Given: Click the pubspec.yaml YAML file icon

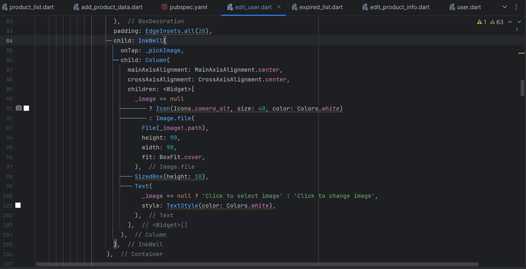Looking at the screenshot, I should tap(165, 7).
